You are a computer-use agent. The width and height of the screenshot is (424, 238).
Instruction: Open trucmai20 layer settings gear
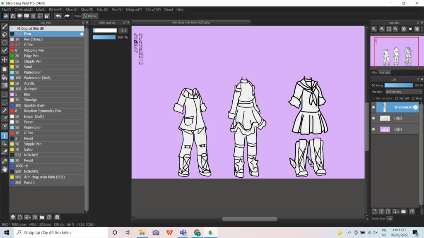pos(416,107)
